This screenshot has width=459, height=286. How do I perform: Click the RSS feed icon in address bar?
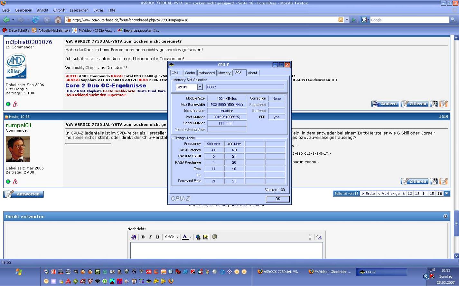tap(341, 20)
